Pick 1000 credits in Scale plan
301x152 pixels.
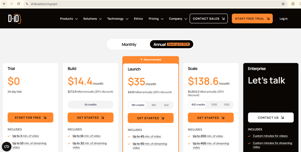[x=214, y=105]
